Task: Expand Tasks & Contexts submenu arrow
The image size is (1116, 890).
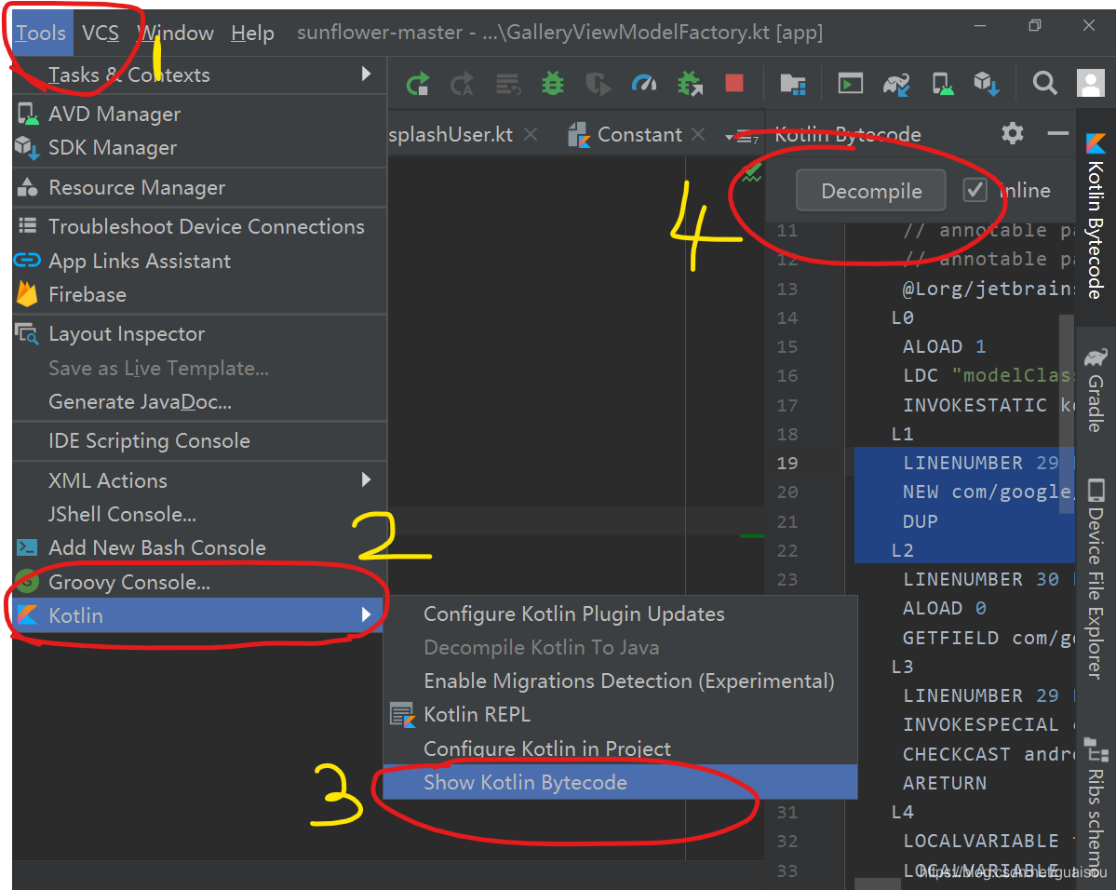Action: click(x=366, y=74)
